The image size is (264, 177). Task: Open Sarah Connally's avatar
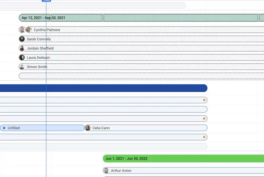point(22,39)
